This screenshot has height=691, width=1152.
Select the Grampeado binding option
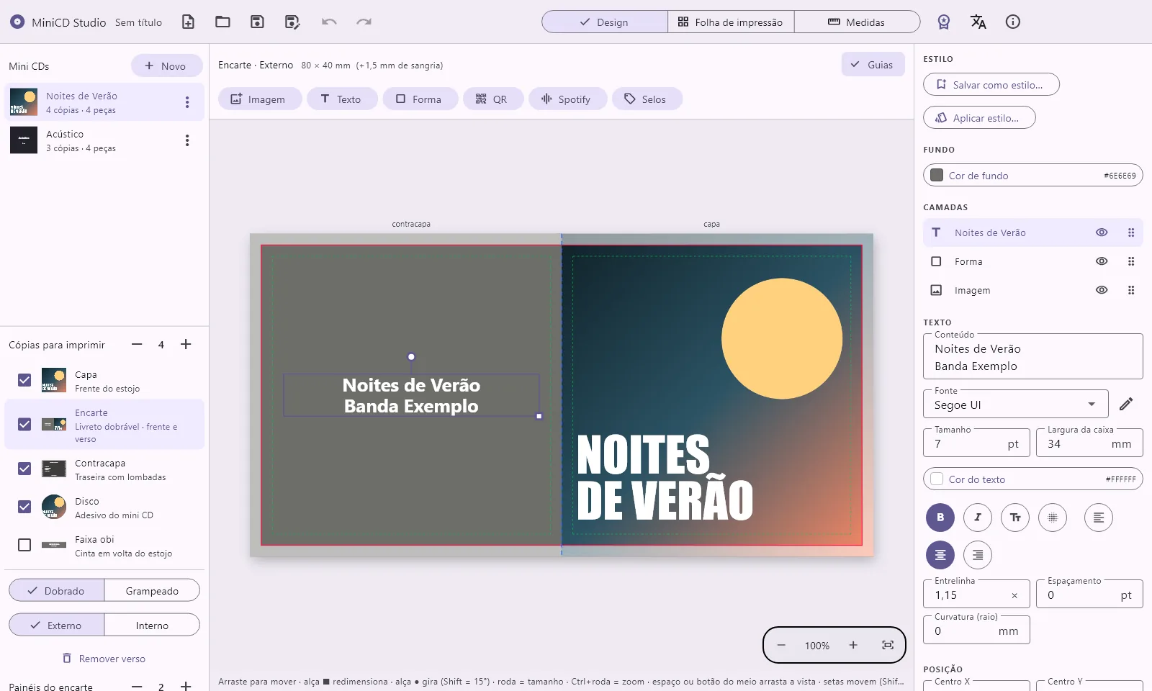coord(152,590)
